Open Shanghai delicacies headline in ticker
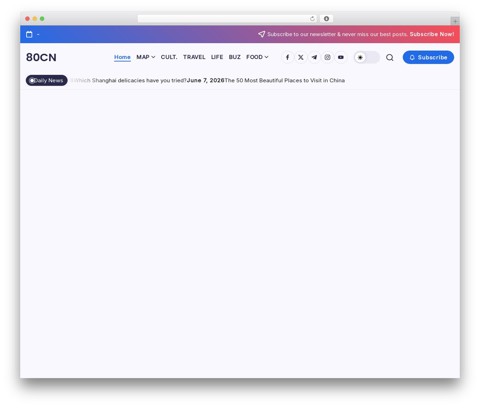The height and width of the screenshot is (407, 480). click(130, 80)
